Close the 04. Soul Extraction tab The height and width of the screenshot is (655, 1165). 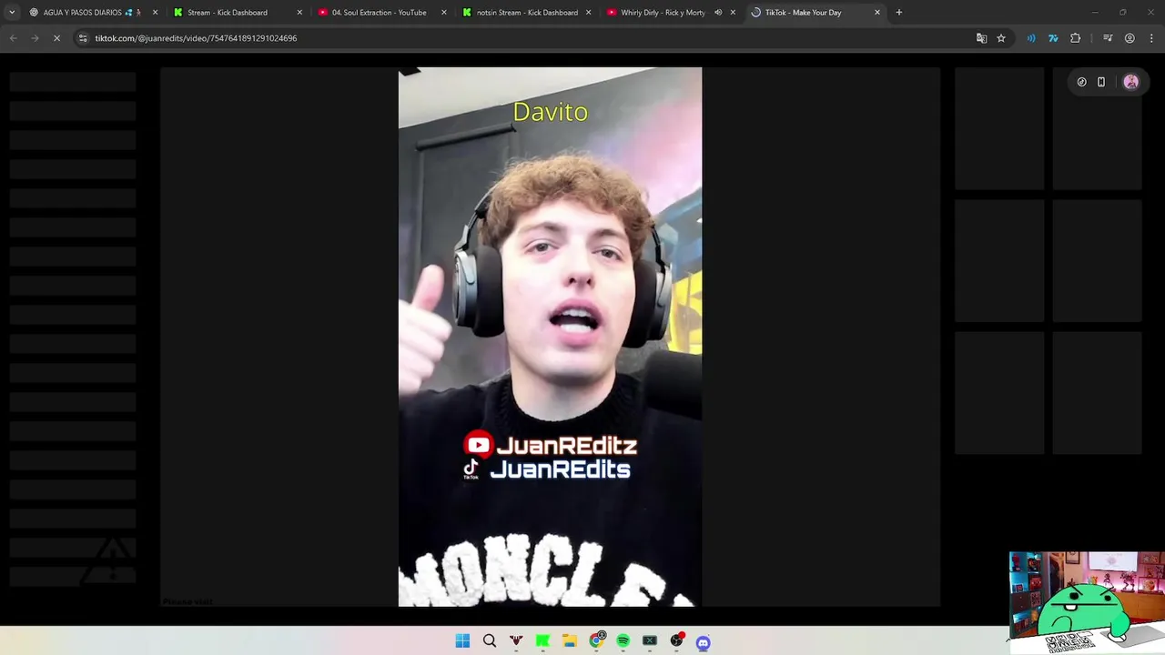coord(444,13)
